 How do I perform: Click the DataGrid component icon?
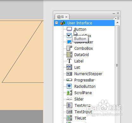pos(69,55)
